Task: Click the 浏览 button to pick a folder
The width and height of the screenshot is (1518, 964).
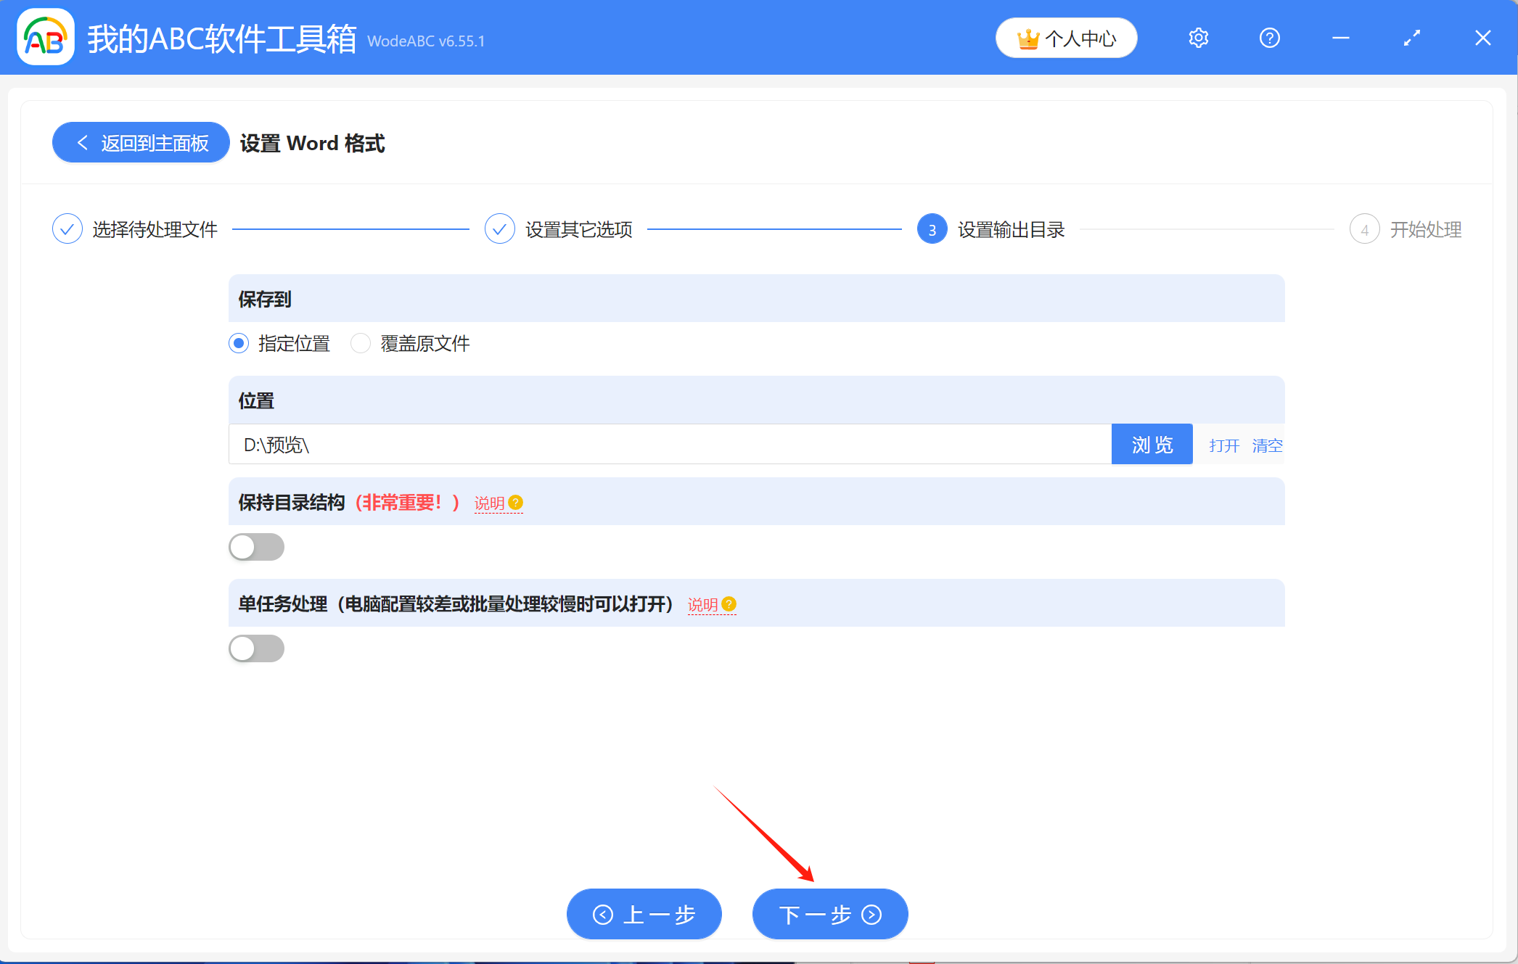Action: (x=1151, y=444)
